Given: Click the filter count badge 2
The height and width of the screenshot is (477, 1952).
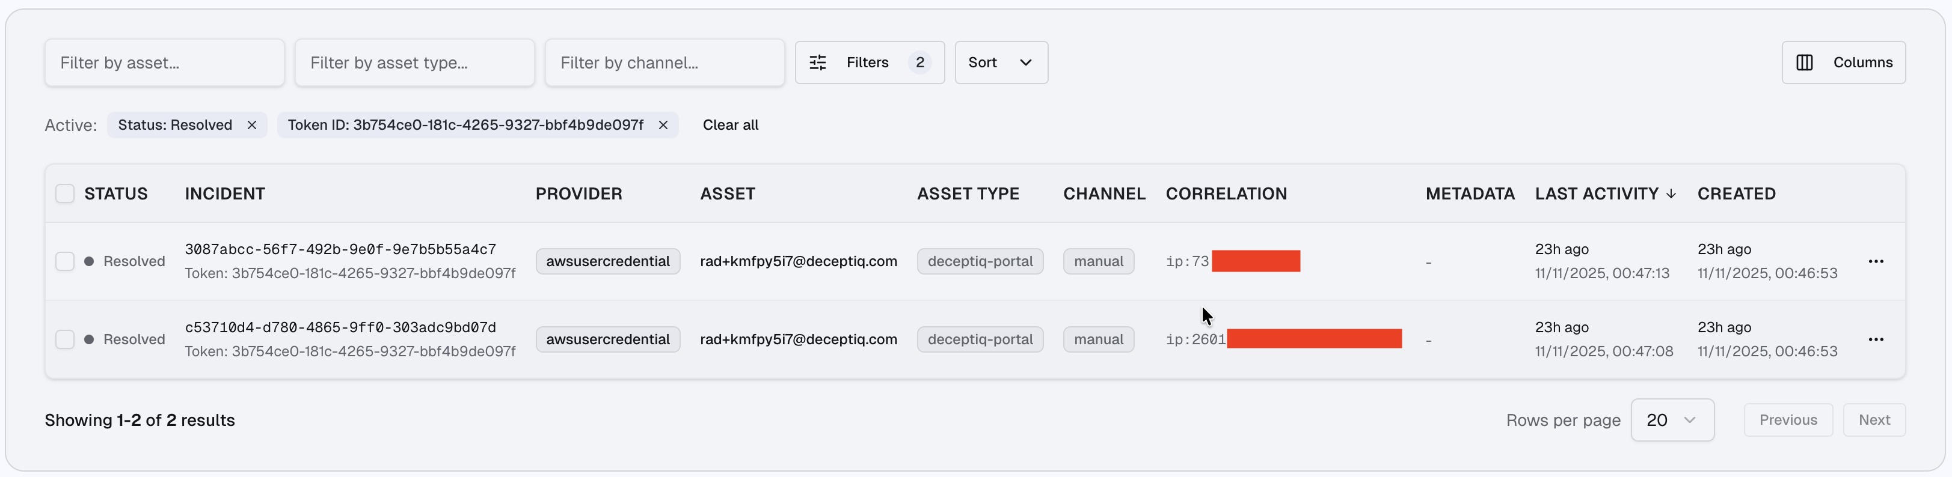Looking at the screenshot, I should (x=919, y=63).
